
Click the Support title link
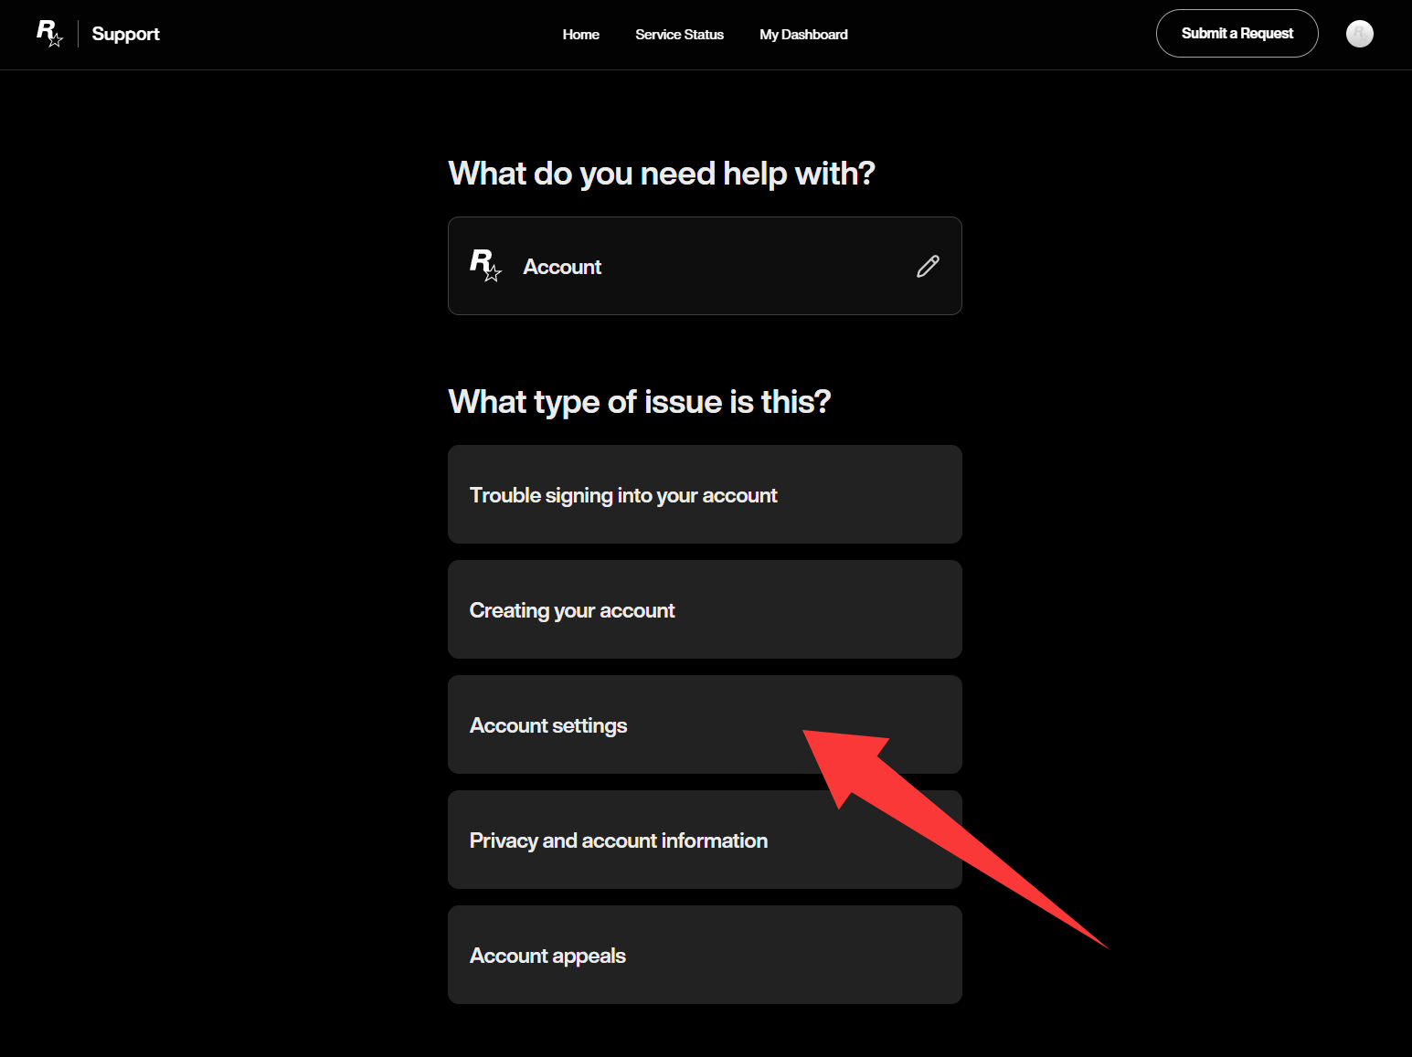click(126, 35)
